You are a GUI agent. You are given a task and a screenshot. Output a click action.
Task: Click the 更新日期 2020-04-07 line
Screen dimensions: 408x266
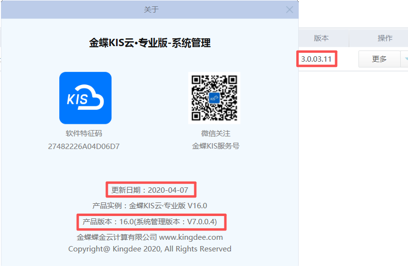pyautogui.click(x=150, y=190)
